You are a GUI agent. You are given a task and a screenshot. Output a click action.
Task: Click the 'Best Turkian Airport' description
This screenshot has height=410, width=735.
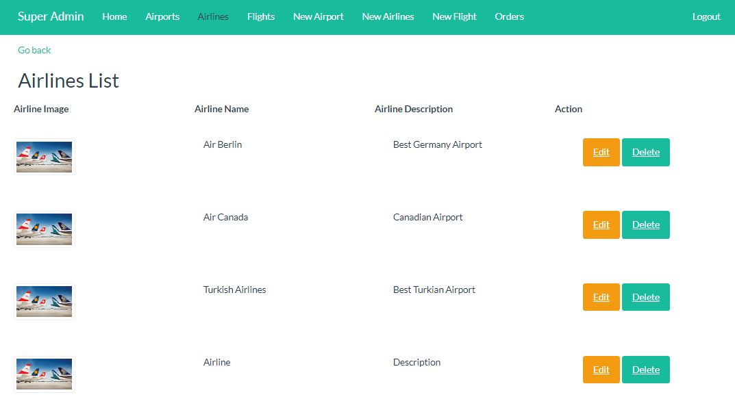click(434, 290)
